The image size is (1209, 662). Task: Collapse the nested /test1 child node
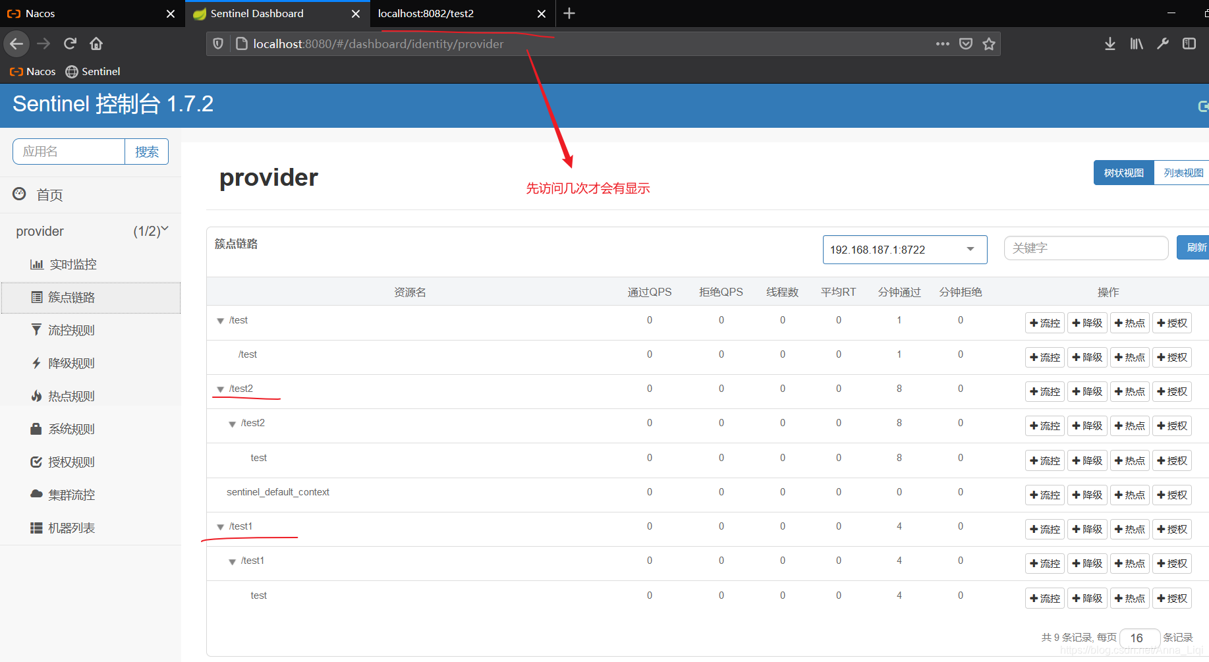click(233, 561)
